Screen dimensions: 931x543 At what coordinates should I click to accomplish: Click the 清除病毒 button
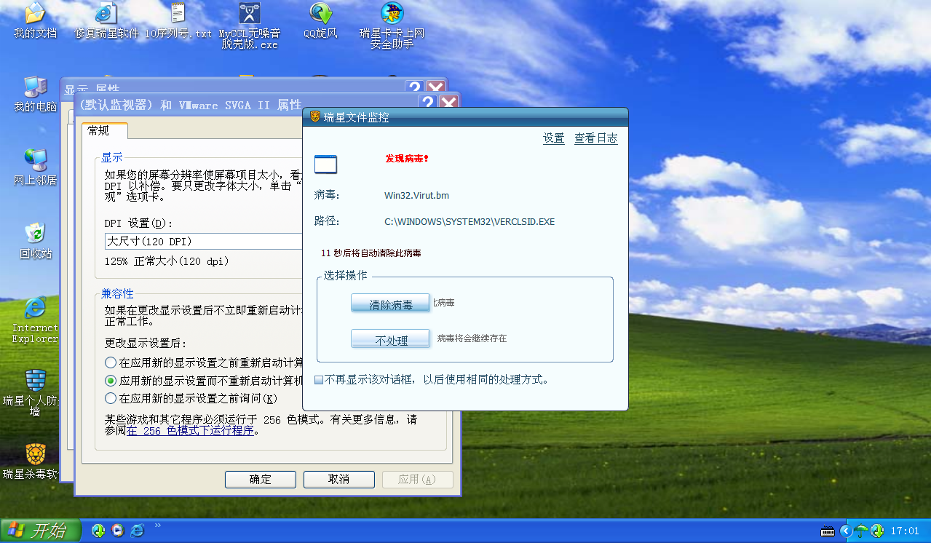[391, 304]
